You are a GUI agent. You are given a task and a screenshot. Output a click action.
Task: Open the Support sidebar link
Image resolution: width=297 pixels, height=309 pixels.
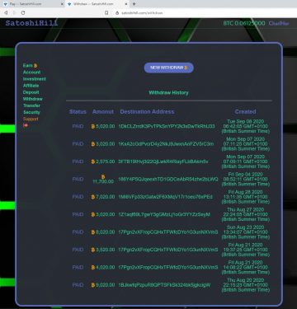tap(31, 119)
